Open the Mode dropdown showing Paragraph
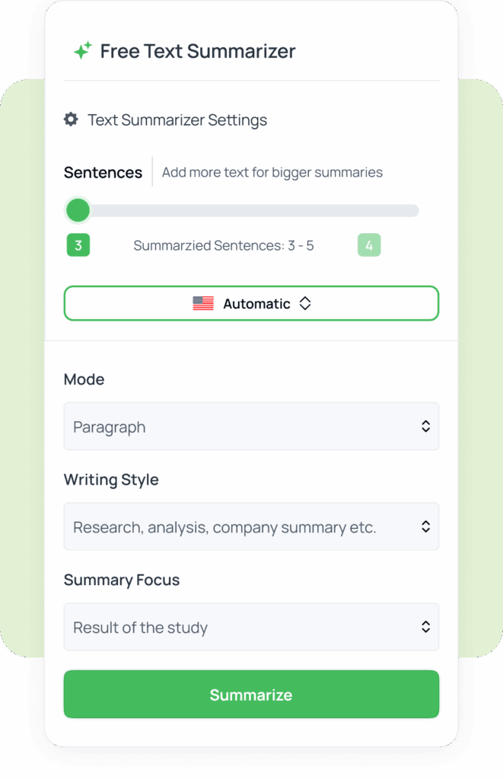Screen dimensions: 503x780 pyautogui.click(x=251, y=427)
